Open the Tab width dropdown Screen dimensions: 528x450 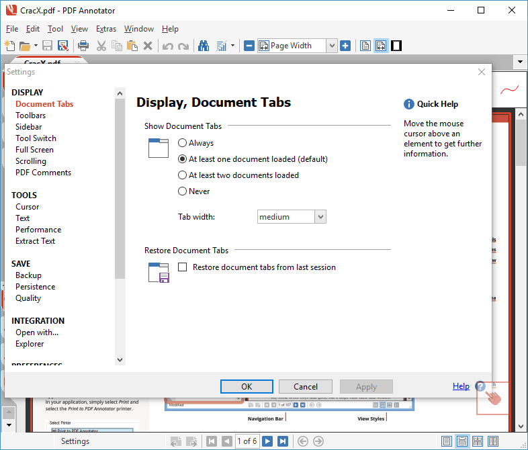320,217
